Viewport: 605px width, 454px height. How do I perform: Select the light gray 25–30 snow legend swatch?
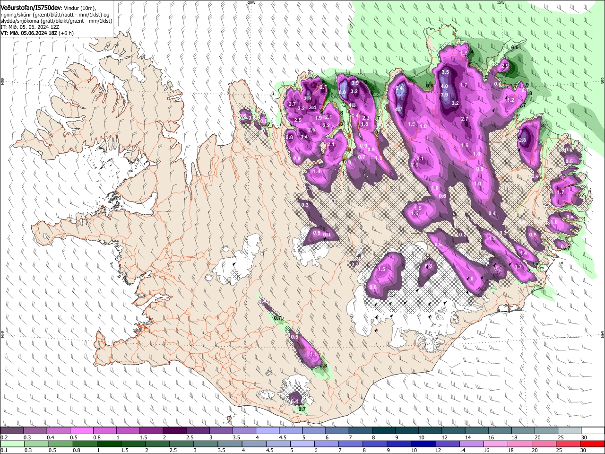pos(570,430)
